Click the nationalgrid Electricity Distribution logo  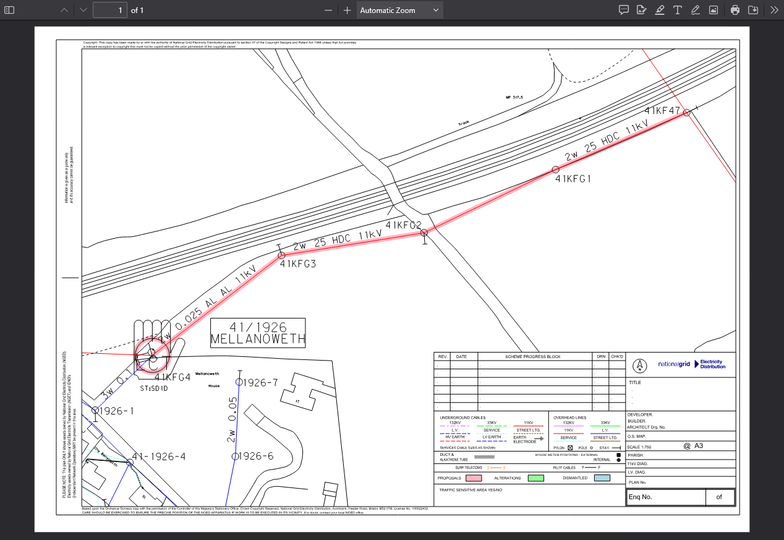(x=691, y=364)
